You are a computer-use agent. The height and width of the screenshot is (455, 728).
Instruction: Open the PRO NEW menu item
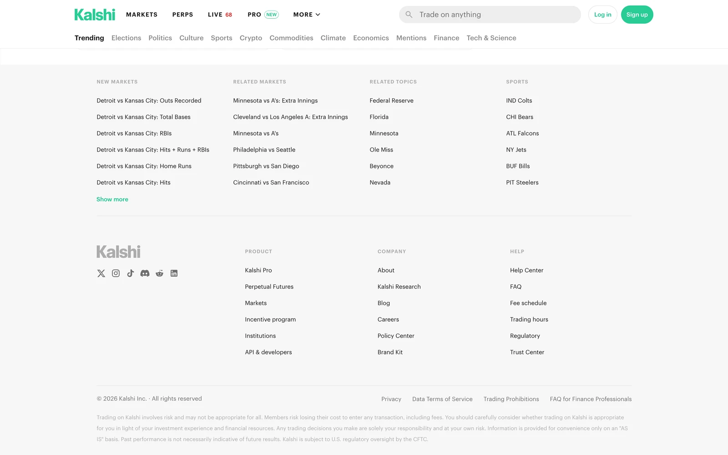point(263,15)
